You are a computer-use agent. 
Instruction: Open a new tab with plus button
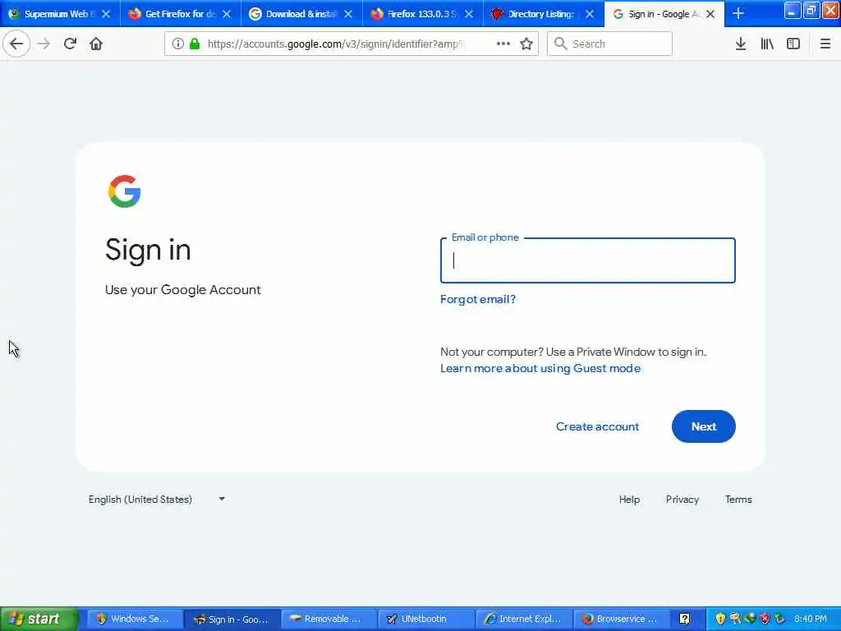[x=738, y=14]
